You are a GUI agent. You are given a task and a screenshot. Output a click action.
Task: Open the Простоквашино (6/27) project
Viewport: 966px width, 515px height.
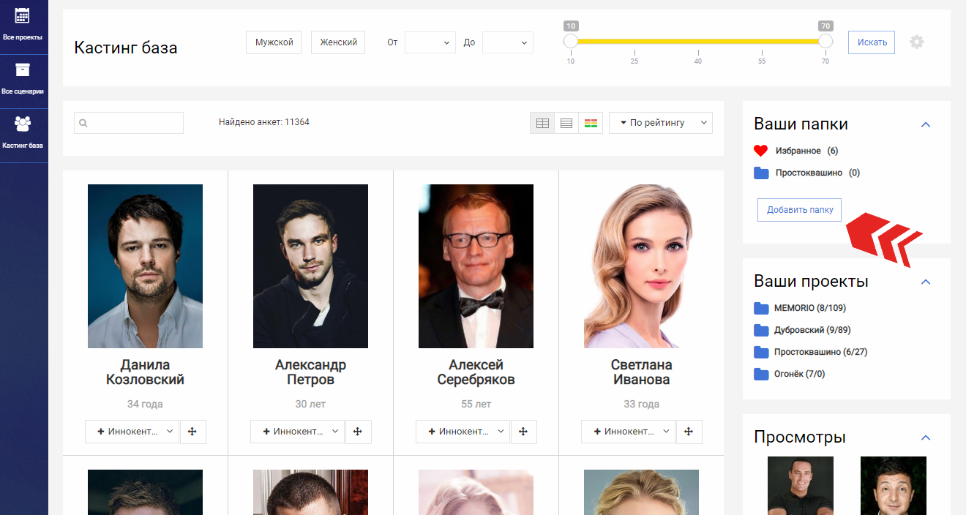tap(820, 352)
